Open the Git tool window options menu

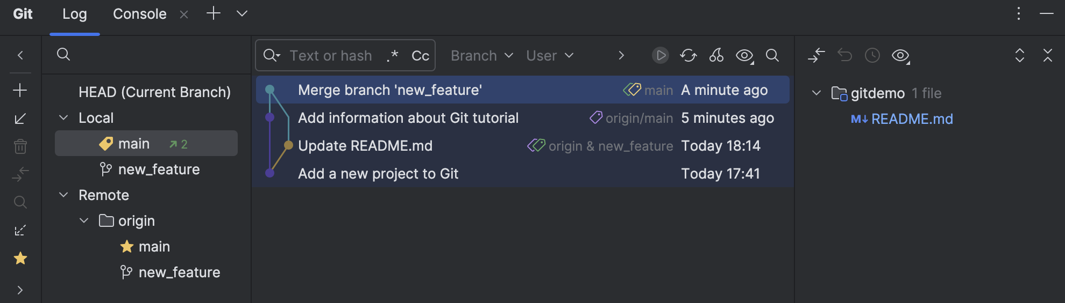pyautogui.click(x=1019, y=13)
